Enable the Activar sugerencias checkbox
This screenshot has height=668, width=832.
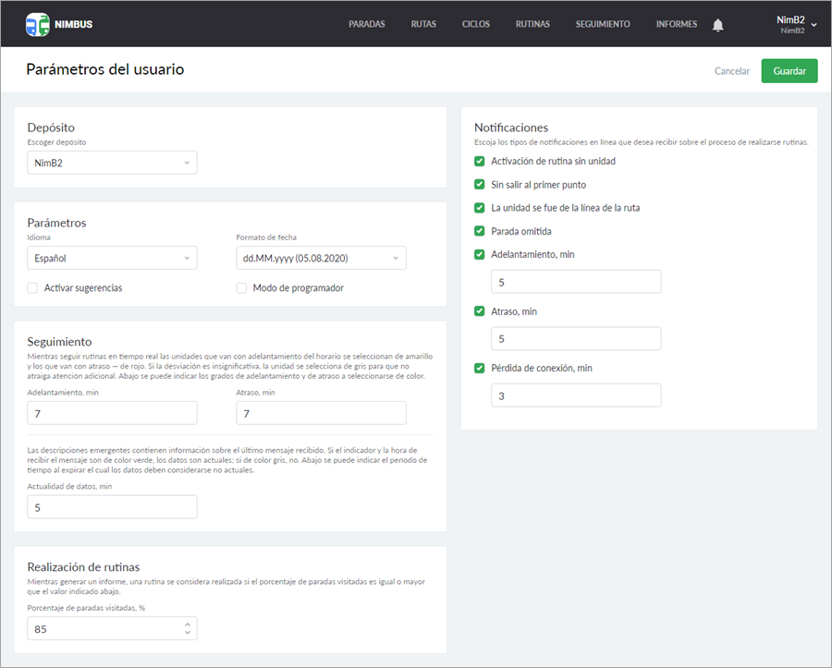click(x=33, y=288)
